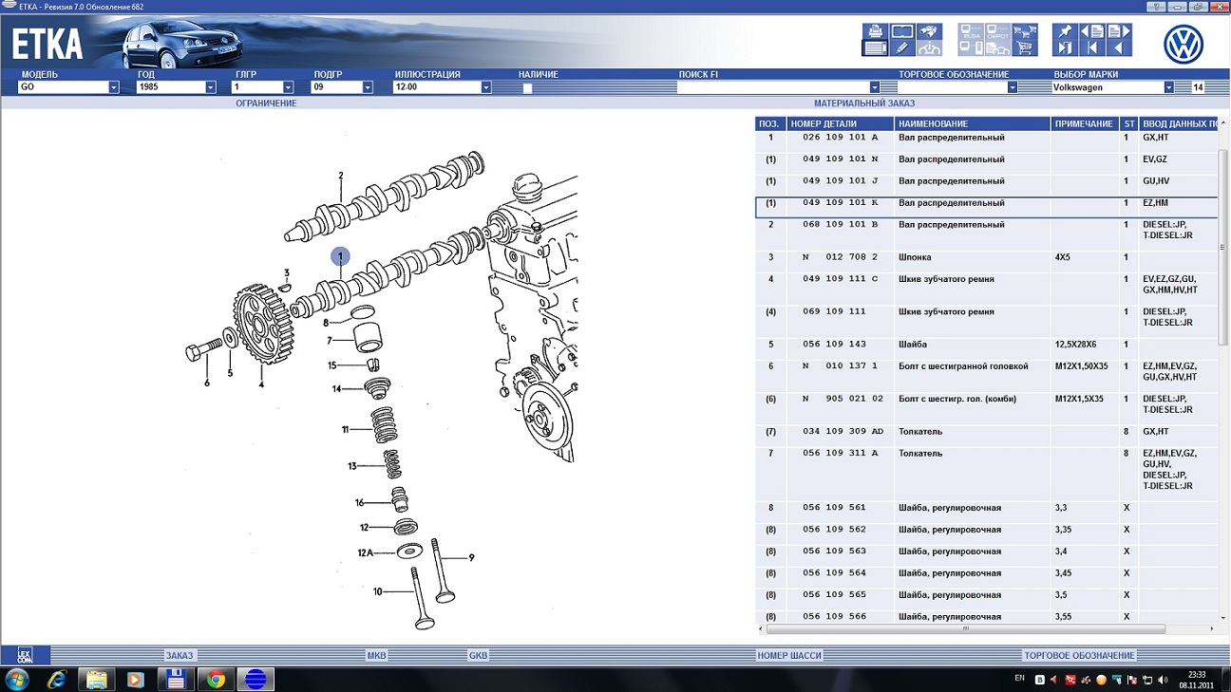Select the parts list view icon
This screenshot has width=1231, height=692.
[875, 48]
